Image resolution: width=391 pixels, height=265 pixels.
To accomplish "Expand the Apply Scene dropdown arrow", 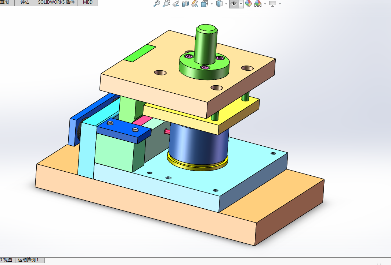I will click(265, 4).
